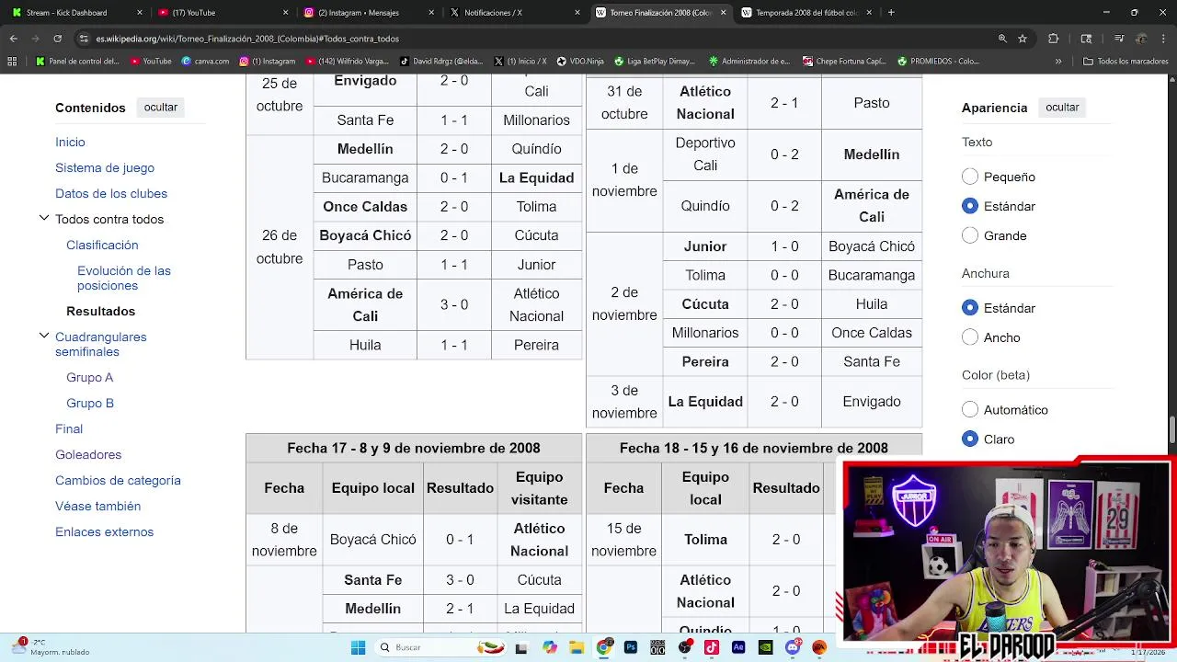
Task: Open the Windows Start menu
Action: pyautogui.click(x=358, y=647)
